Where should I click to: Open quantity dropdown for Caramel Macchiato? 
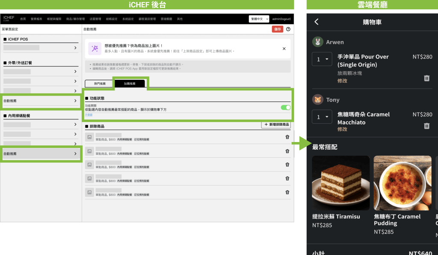(322, 117)
